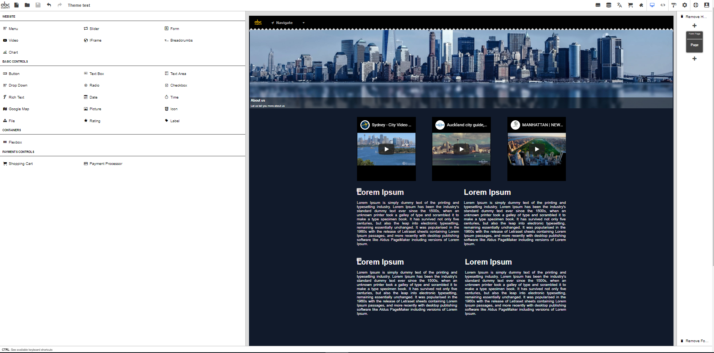This screenshot has width=714, height=353.
Task: Expand the Navigate dropdown arrow
Action: [303, 23]
